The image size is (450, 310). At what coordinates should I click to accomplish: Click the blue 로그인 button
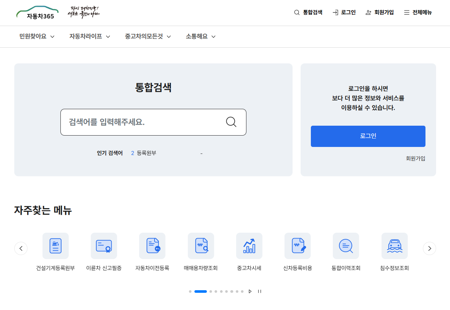[368, 136]
